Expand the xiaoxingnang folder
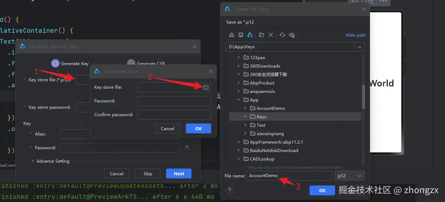 tap(245, 134)
